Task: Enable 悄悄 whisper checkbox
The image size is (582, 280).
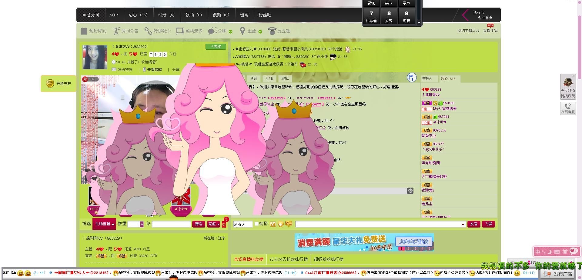Action: (257, 224)
